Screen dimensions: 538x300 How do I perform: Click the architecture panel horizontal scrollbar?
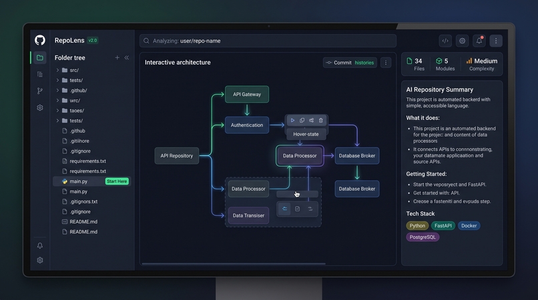(234, 263)
